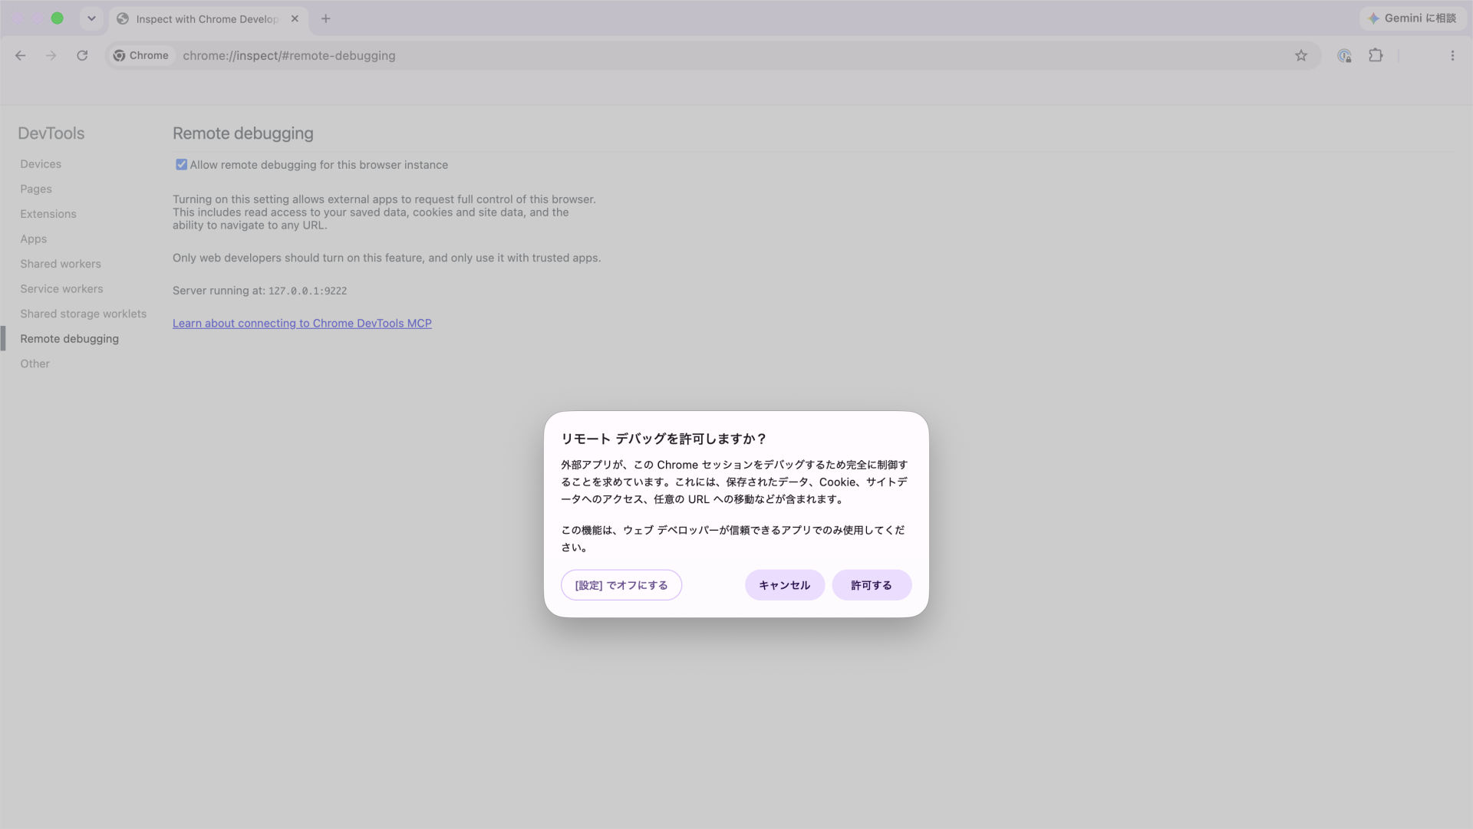Close the Inspect with Chrome Developer tab

pyautogui.click(x=295, y=18)
